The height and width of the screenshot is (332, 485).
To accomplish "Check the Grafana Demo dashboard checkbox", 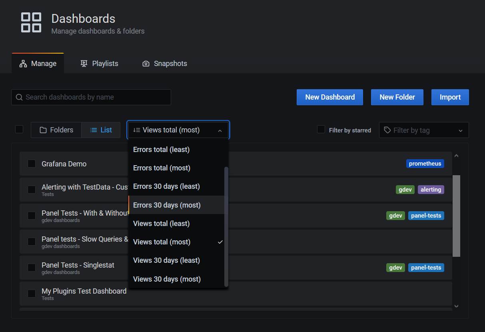I will (32, 164).
